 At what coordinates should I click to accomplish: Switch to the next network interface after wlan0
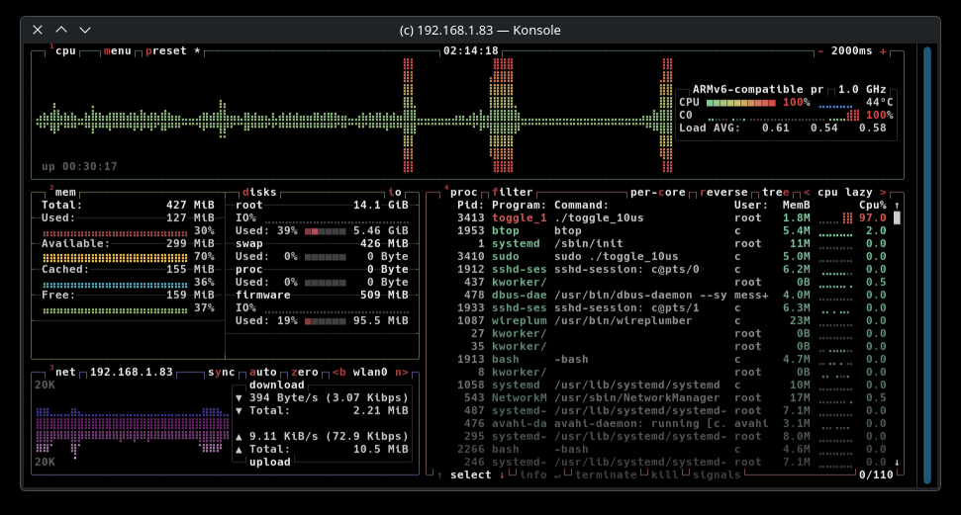[x=401, y=373]
